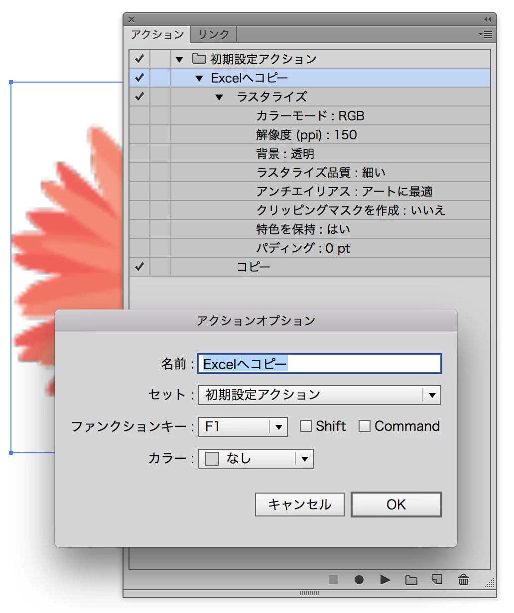This screenshot has height=613, width=514.
Task: Click the 解像度 (ppi) : 150 entry
Action: coord(306,135)
